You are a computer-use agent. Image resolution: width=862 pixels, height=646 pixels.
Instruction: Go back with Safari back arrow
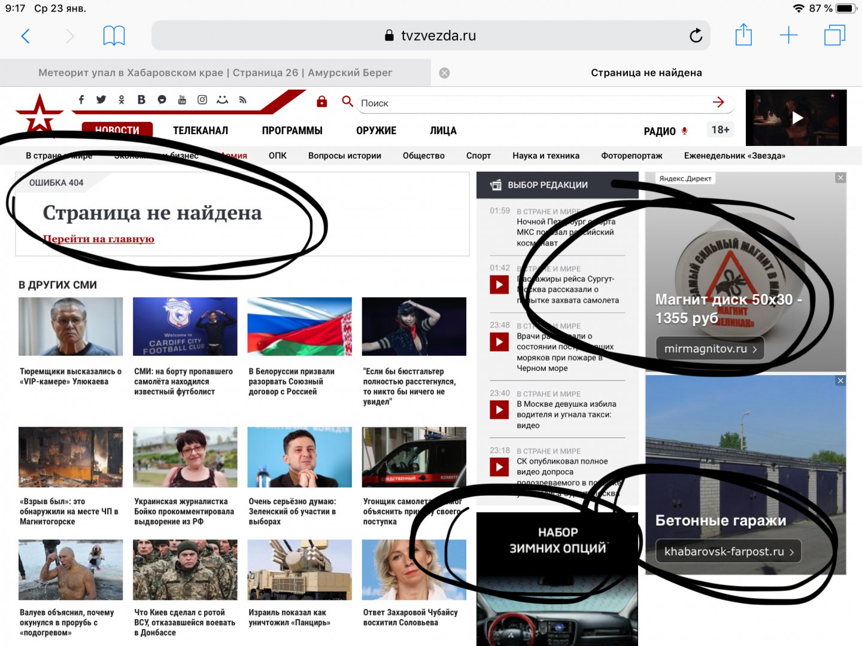click(25, 36)
